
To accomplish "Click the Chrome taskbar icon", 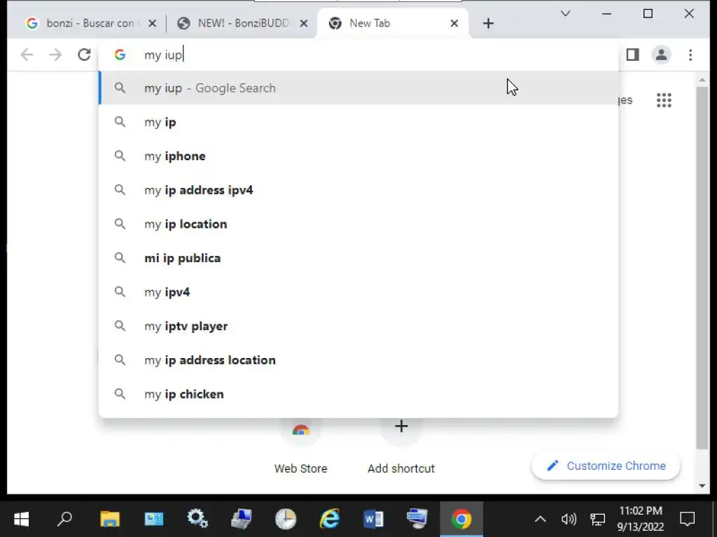I will pos(461,520).
